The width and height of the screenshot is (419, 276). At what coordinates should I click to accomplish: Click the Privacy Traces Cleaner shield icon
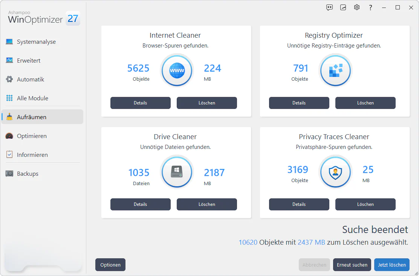pyautogui.click(x=335, y=172)
